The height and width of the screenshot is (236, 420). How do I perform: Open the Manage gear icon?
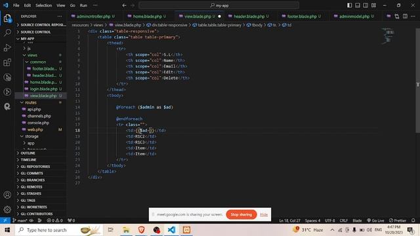(7, 209)
